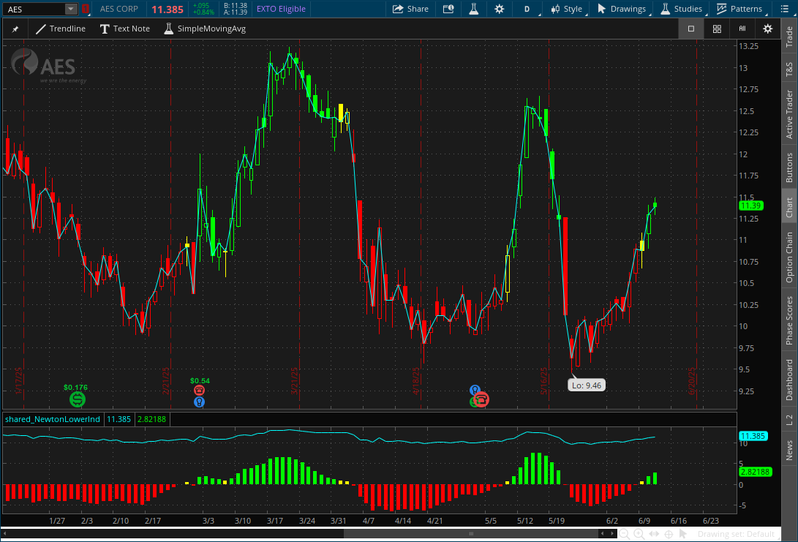The width and height of the screenshot is (798, 542).
Task: Click the red phone earnings icon near 5/5
Action: (x=481, y=400)
